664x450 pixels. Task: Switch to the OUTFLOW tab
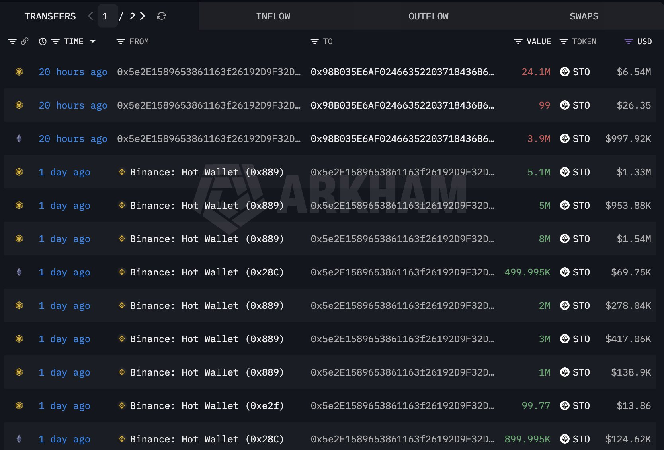[428, 16]
